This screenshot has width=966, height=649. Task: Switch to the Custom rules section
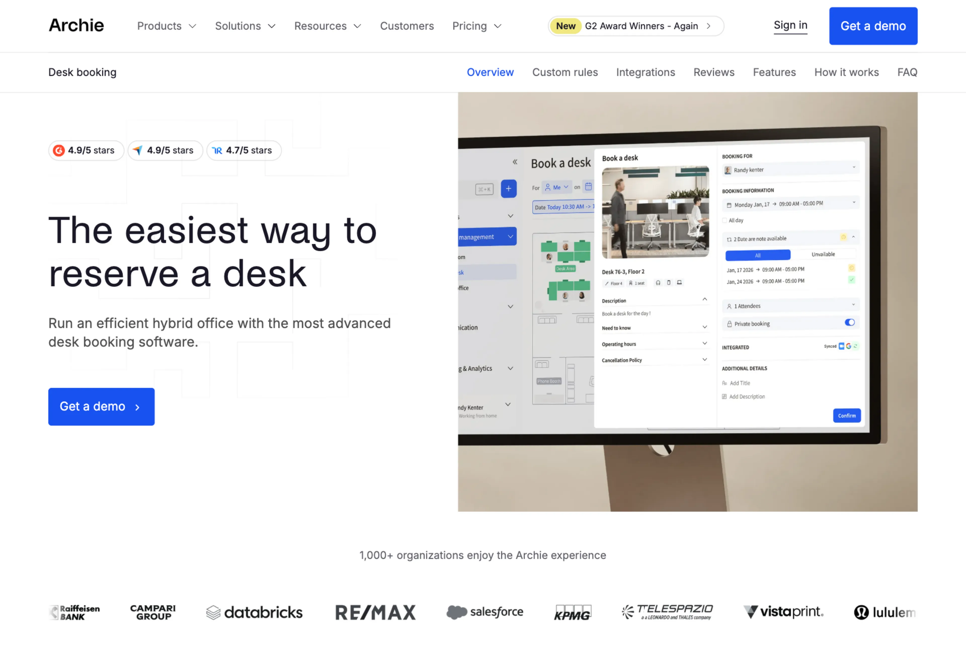click(x=565, y=72)
